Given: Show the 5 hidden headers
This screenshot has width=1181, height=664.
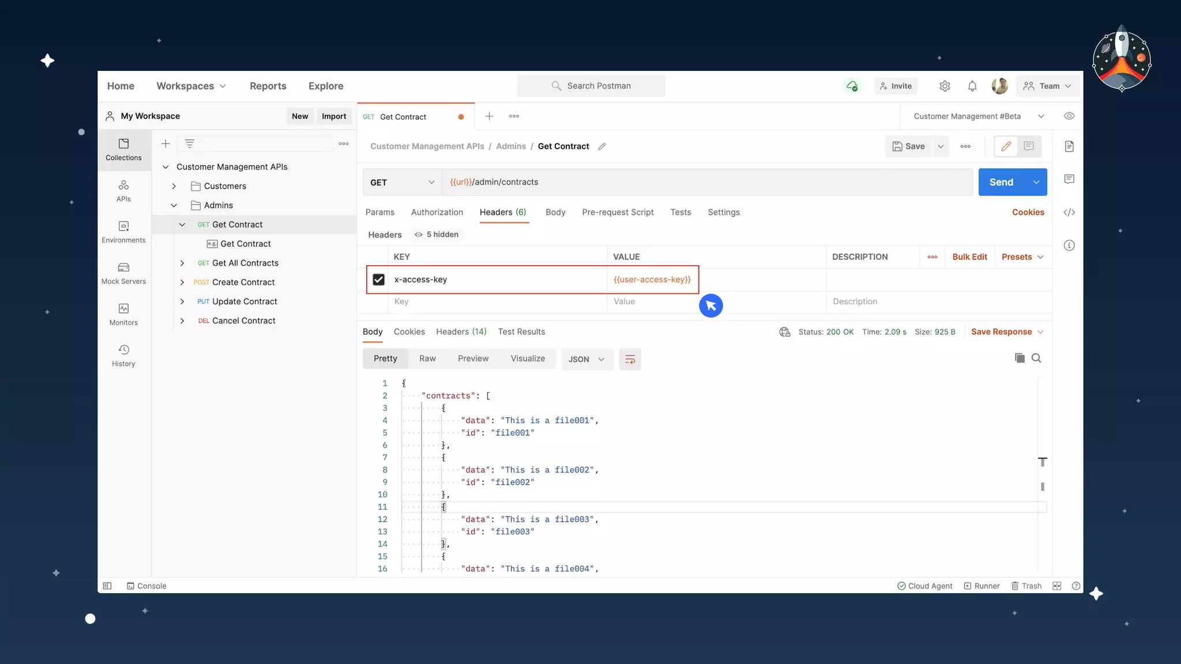Looking at the screenshot, I should pyautogui.click(x=437, y=235).
